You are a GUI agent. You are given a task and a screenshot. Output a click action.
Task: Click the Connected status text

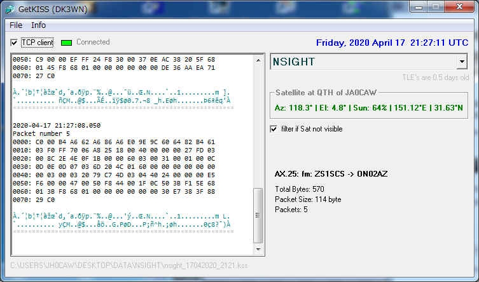pos(93,42)
